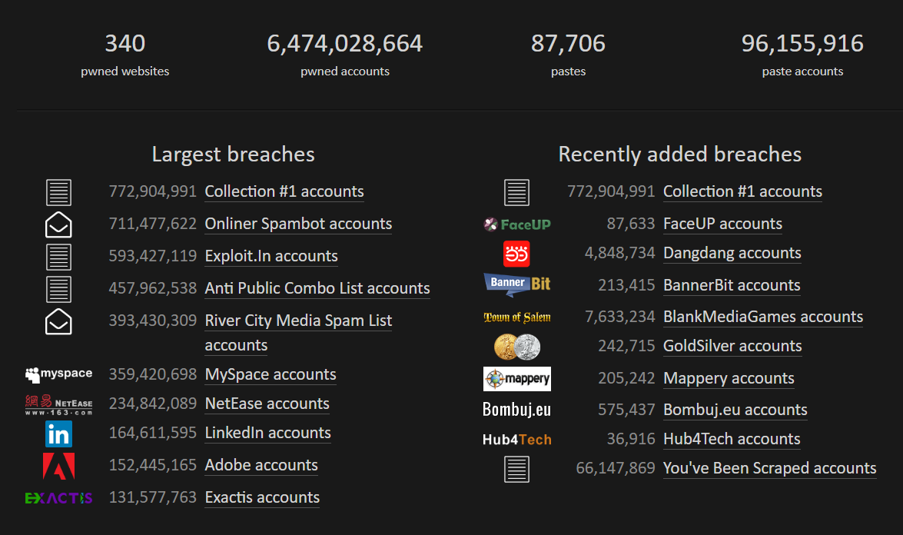The height and width of the screenshot is (535, 903).
Task: Click the Hub4Tech logo
Action: 517,440
